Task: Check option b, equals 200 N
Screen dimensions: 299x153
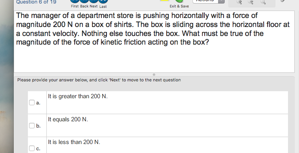Action: [x=32, y=126]
